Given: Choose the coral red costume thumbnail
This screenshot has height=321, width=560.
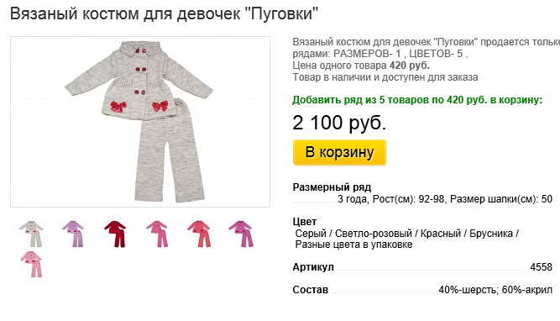Looking at the screenshot, I should point(199,234).
